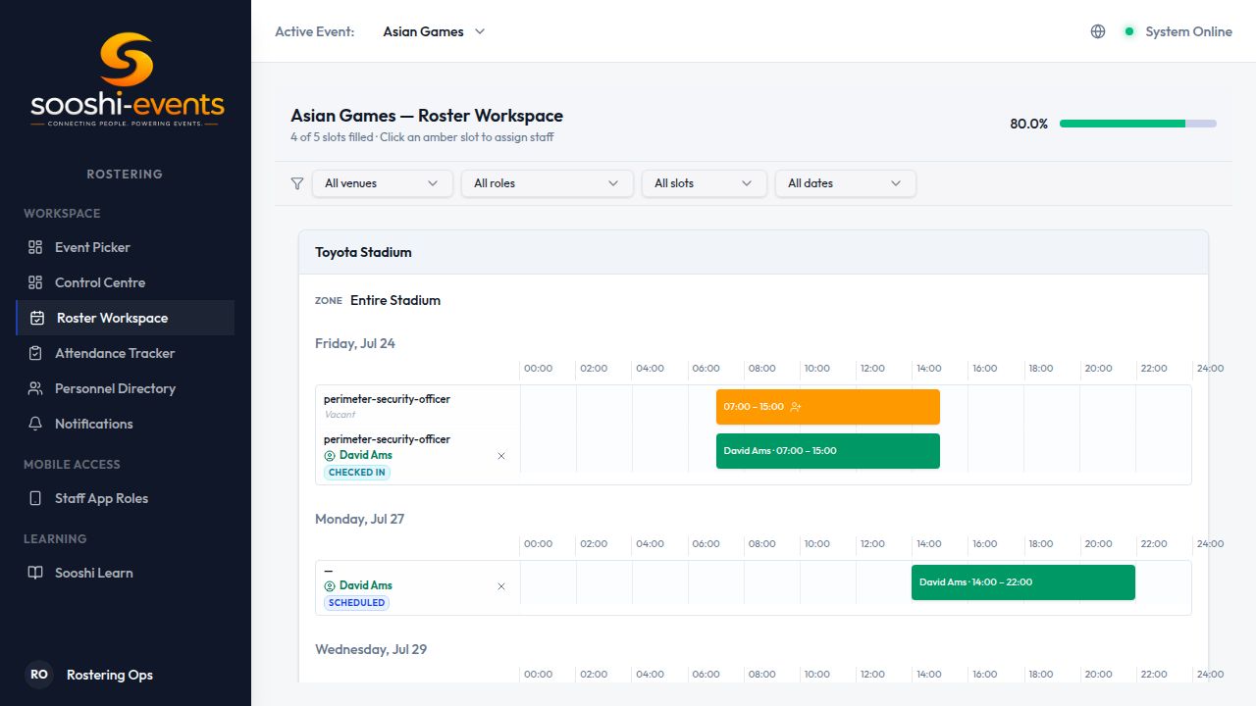Click Rostering Ops user name
This screenshot has height=706, width=1256.
pyautogui.click(x=110, y=675)
